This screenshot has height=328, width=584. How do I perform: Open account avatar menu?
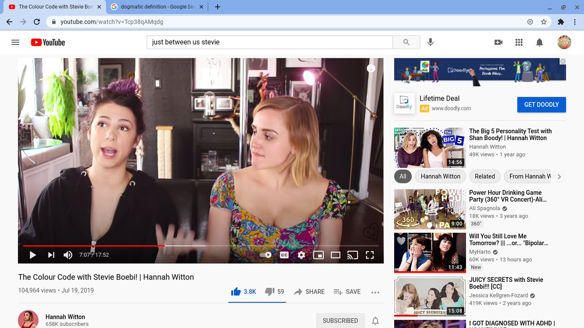564,42
